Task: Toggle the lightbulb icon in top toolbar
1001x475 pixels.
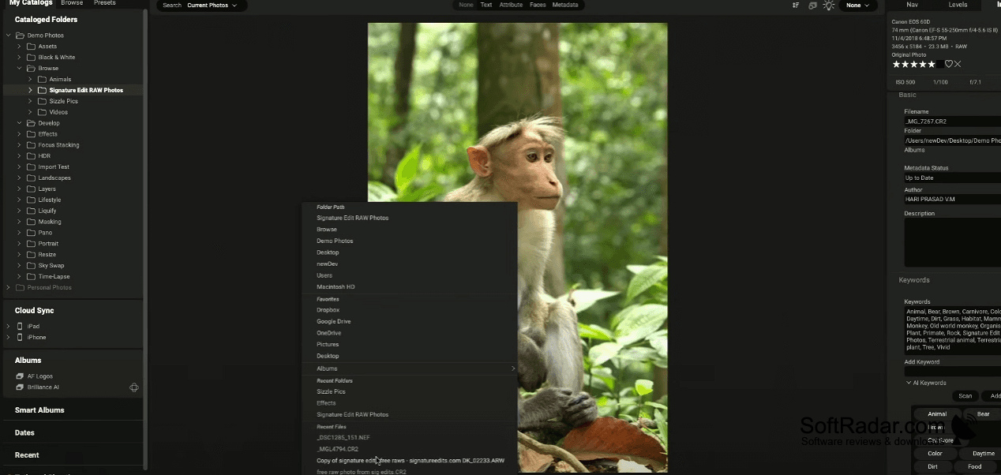Action: pyautogui.click(x=828, y=6)
